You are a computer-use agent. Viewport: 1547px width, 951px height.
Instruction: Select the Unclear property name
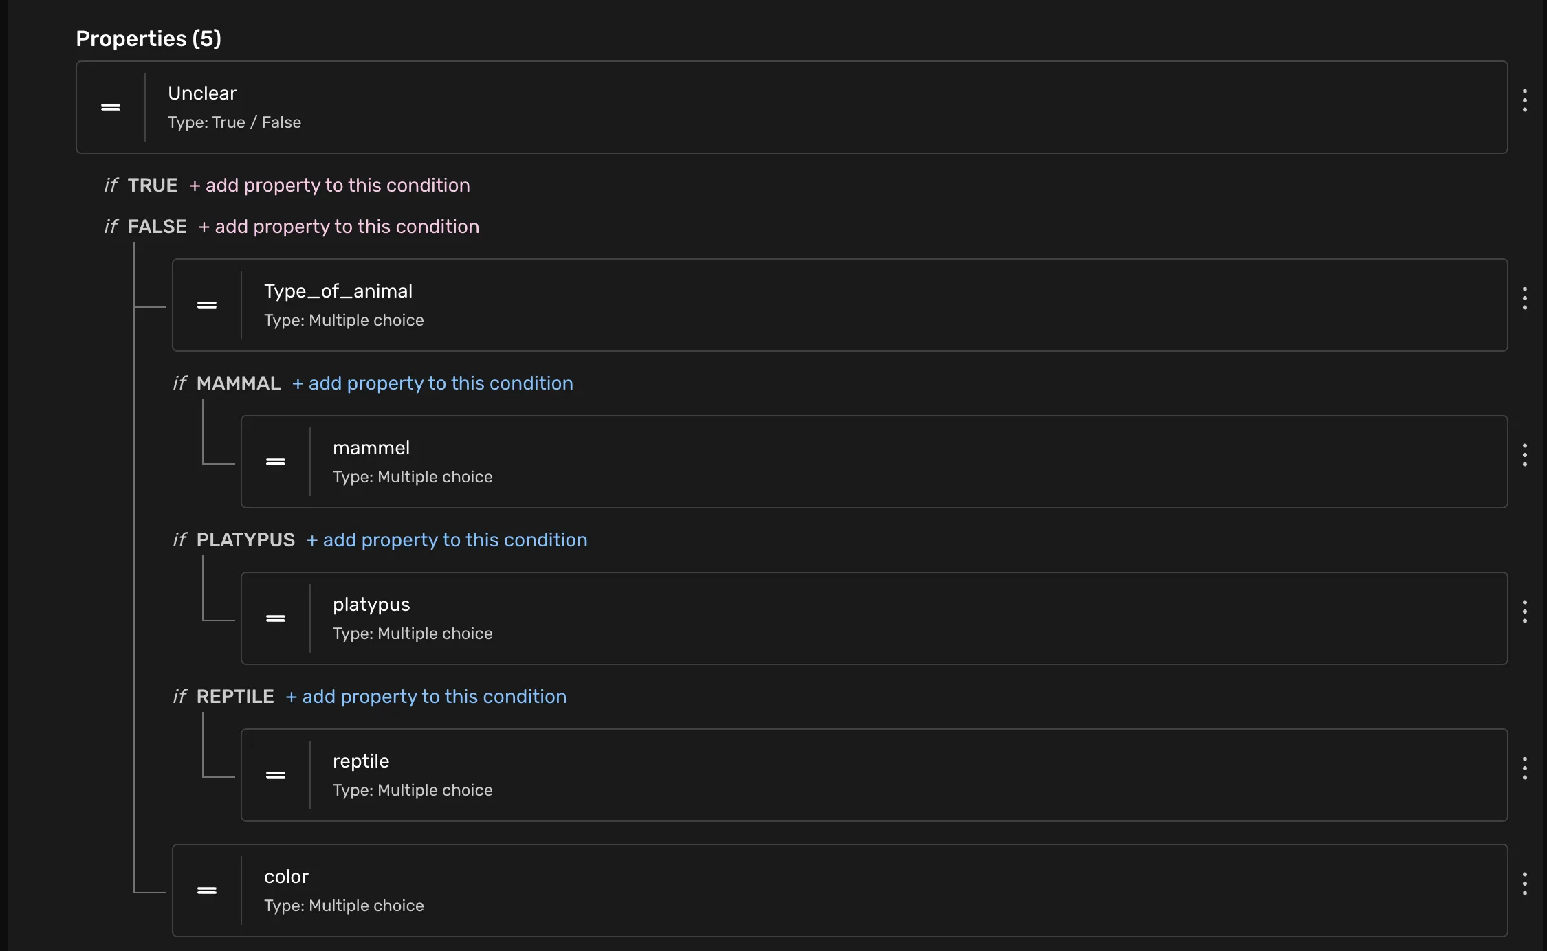tap(202, 93)
